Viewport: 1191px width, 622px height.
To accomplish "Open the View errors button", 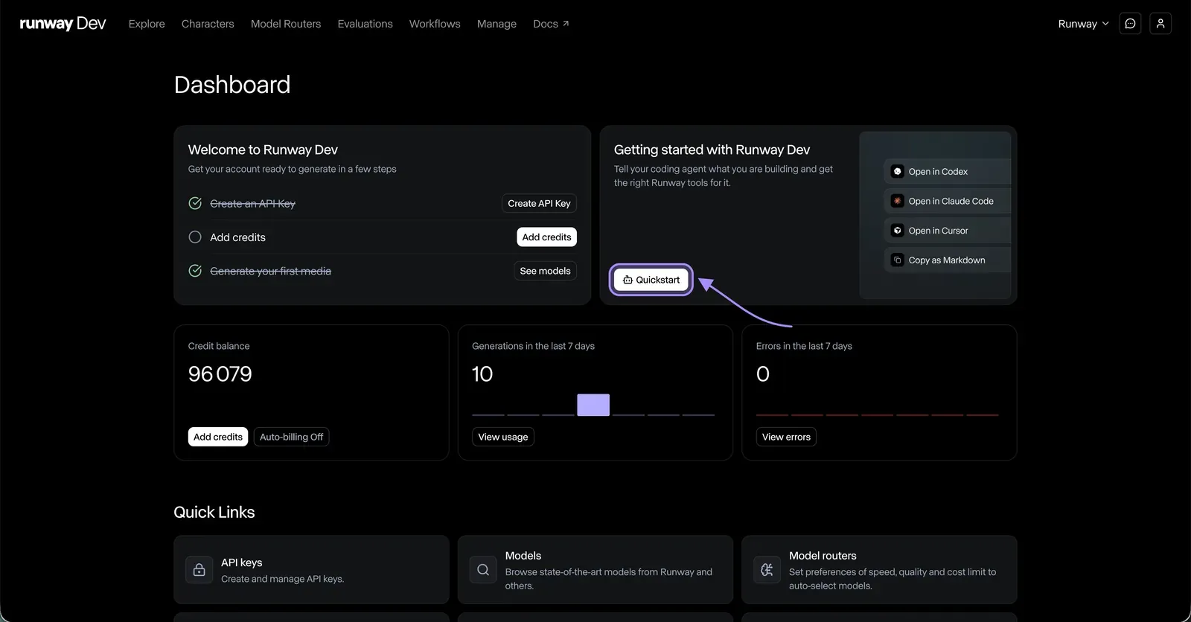I will pyautogui.click(x=786, y=437).
